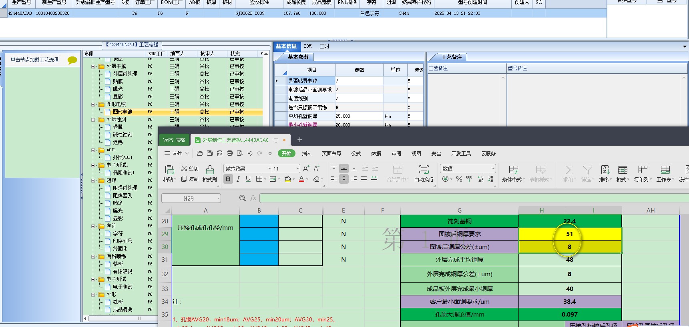Screen dimensions: 689x327
Task: Click column H header in spreadsheet
Action: click(x=541, y=210)
